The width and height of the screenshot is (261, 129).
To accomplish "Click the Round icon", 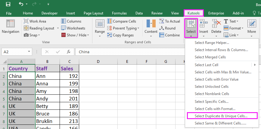I will [x=161, y=28].
